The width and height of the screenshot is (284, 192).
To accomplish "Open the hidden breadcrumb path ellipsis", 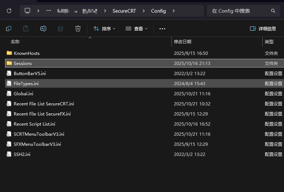I will point(49,11).
